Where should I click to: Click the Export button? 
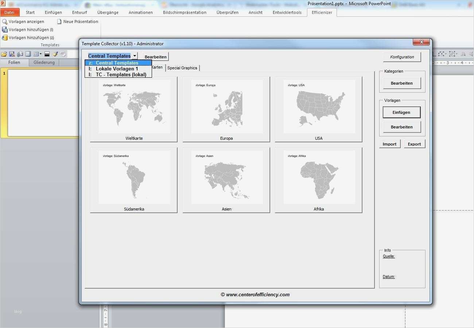(x=414, y=144)
